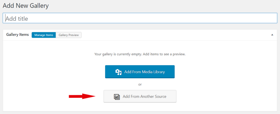The height and width of the screenshot is (114, 280).
Task: Click the red arrow pointing at Another Source
Action: [x=82, y=96]
